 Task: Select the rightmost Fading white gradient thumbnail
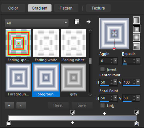point(73,43)
